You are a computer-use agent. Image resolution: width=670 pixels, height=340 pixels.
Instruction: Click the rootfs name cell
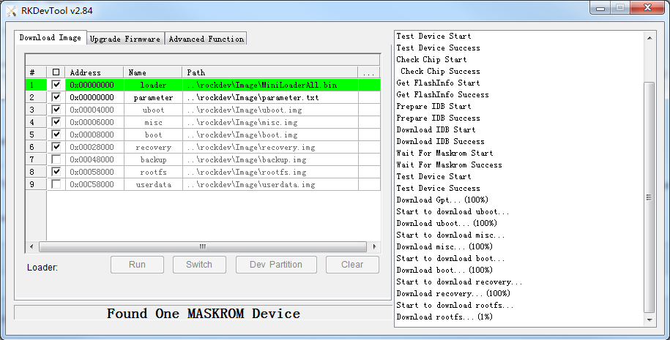[153, 172]
